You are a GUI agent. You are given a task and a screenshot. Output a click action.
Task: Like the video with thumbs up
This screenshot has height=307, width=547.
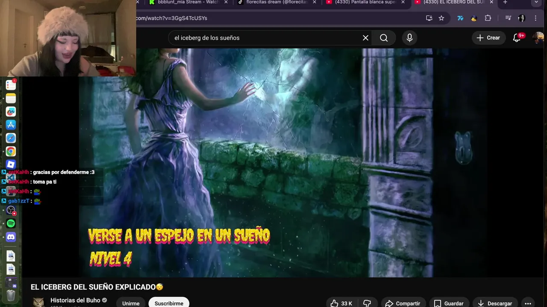(341, 303)
